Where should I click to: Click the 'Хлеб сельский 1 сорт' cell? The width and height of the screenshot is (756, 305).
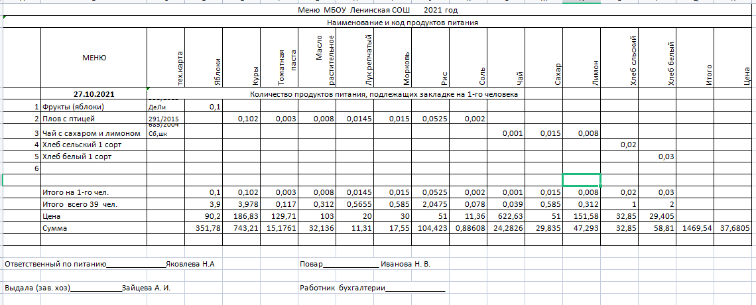[77, 144]
